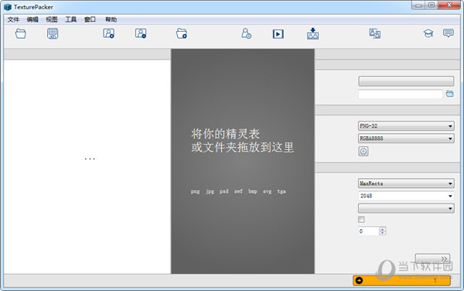Open sprite settings person-gear icon
This screenshot has height=291, width=464.
click(246, 33)
